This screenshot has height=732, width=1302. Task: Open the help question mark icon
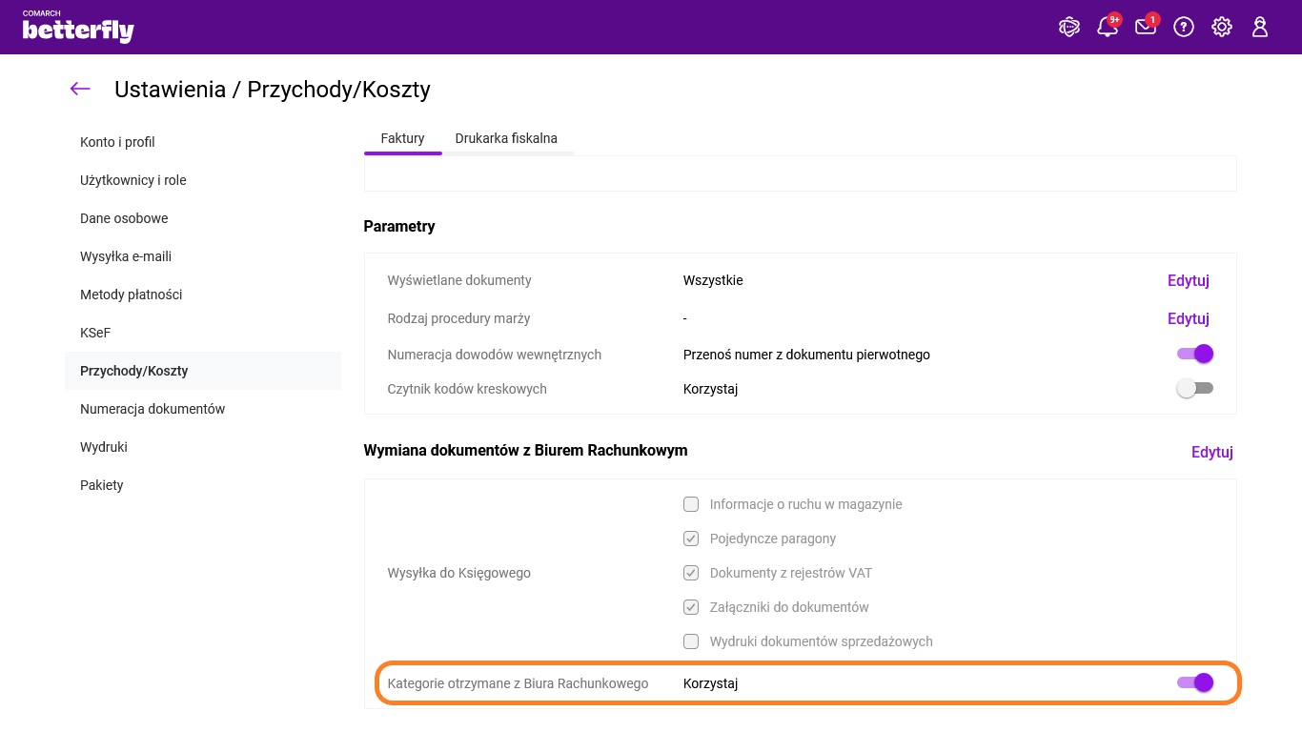(x=1184, y=27)
